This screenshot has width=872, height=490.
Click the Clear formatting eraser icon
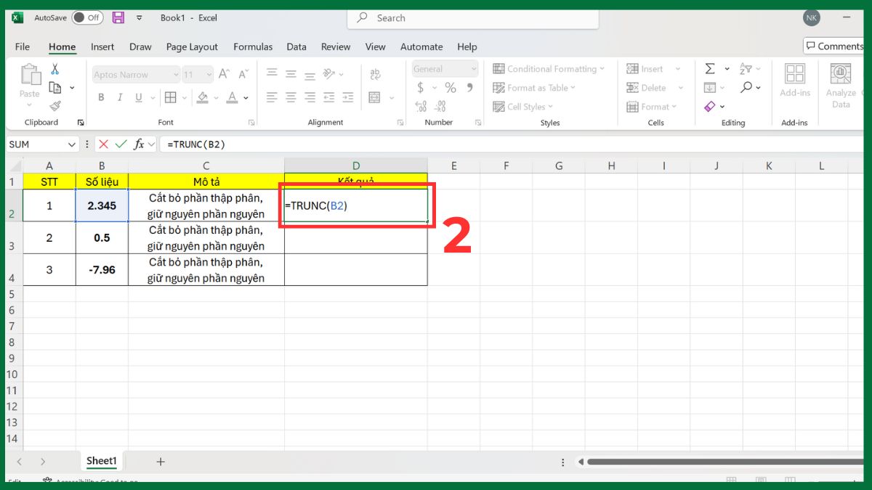(x=711, y=106)
